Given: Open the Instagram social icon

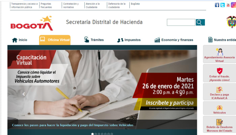Looking at the screenshot, I should click(234, 5).
